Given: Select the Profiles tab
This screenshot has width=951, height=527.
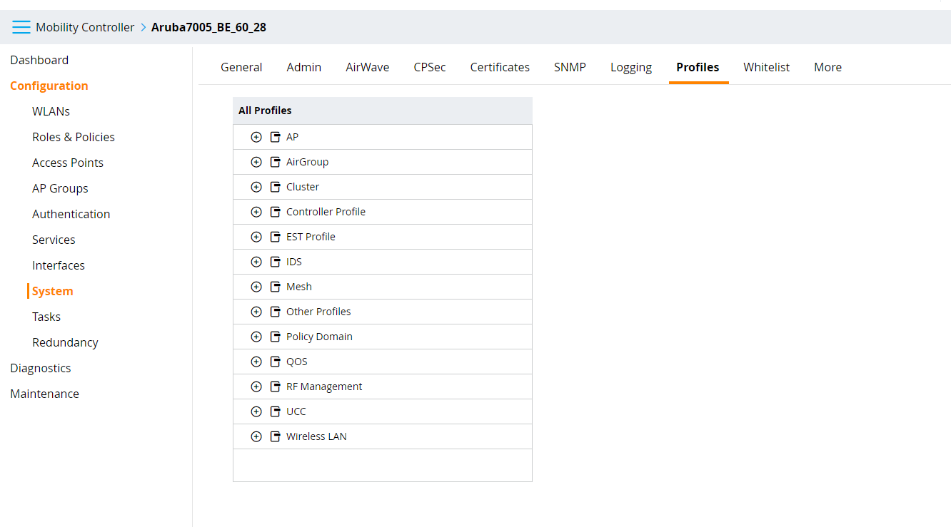Looking at the screenshot, I should click(698, 67).
